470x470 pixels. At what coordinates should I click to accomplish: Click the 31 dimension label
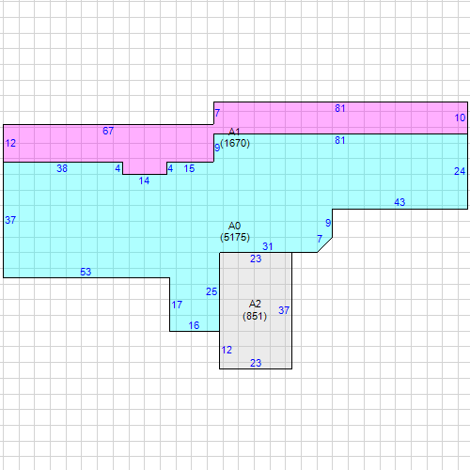point(267,246)
